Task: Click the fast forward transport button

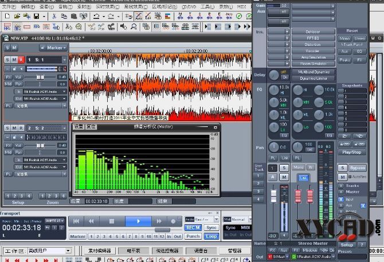Action: (159, 221)
